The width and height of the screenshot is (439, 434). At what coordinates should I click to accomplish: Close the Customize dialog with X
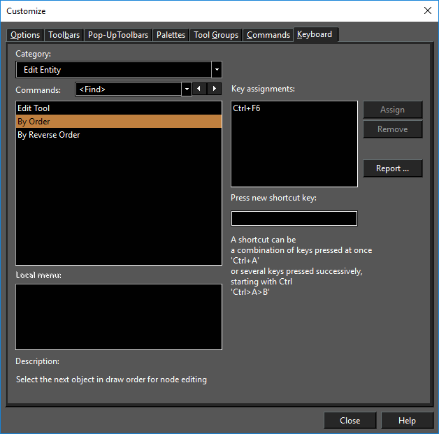(x=427, y=10)
